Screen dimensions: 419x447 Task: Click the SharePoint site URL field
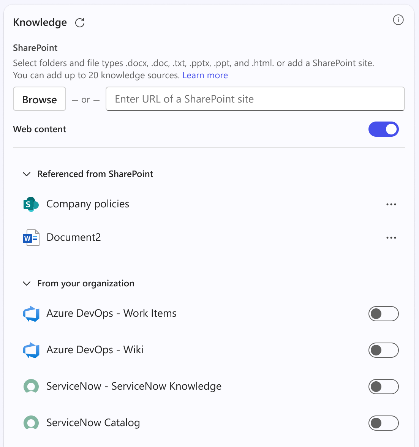click(x=255, y=99)
